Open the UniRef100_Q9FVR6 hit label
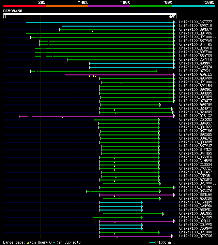This screenshot has width=218, height=245. [x=196, y=33]
